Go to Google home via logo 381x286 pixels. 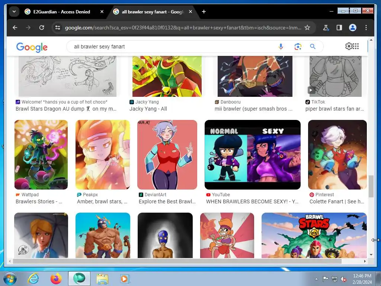tap(32, 47)
